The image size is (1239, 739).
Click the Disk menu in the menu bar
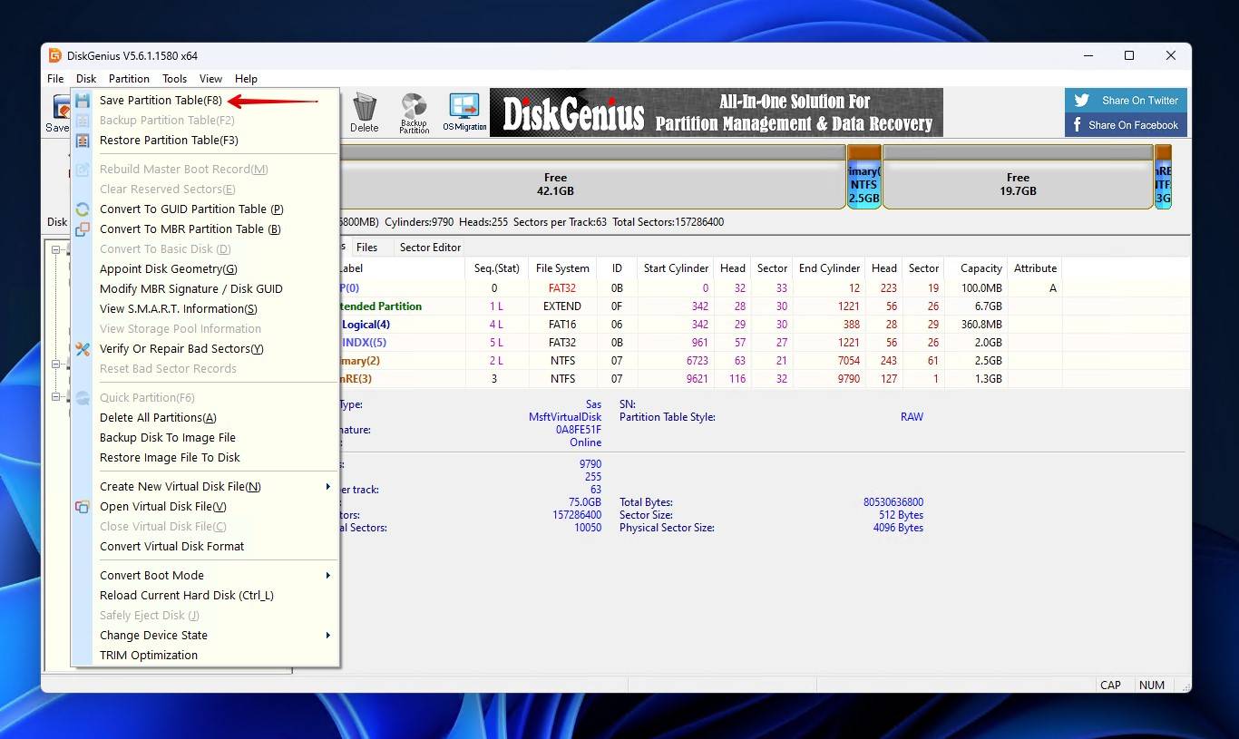click(86, 79)
